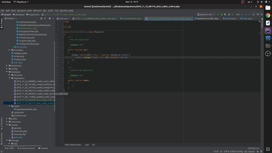
Task: Open the VCS menu
Action: point(57,11)
